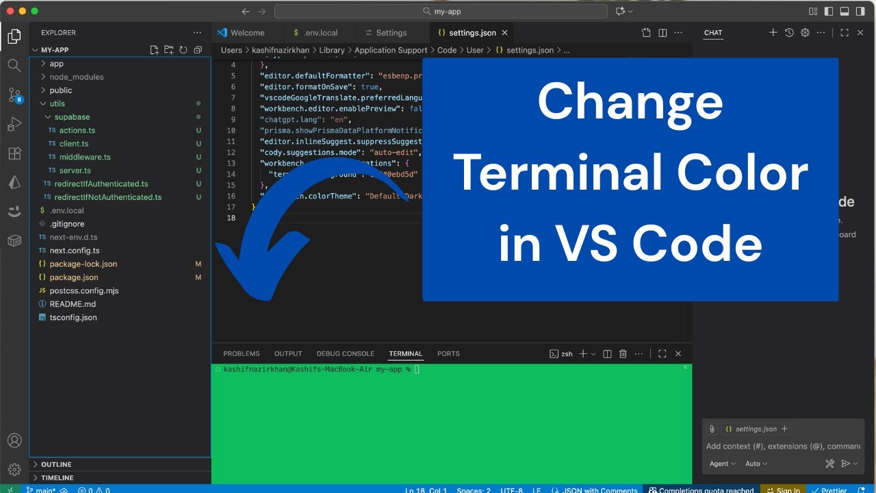The image size is (876, 493).
Task: Split the editor right
Action: click(x=662, y=32)
